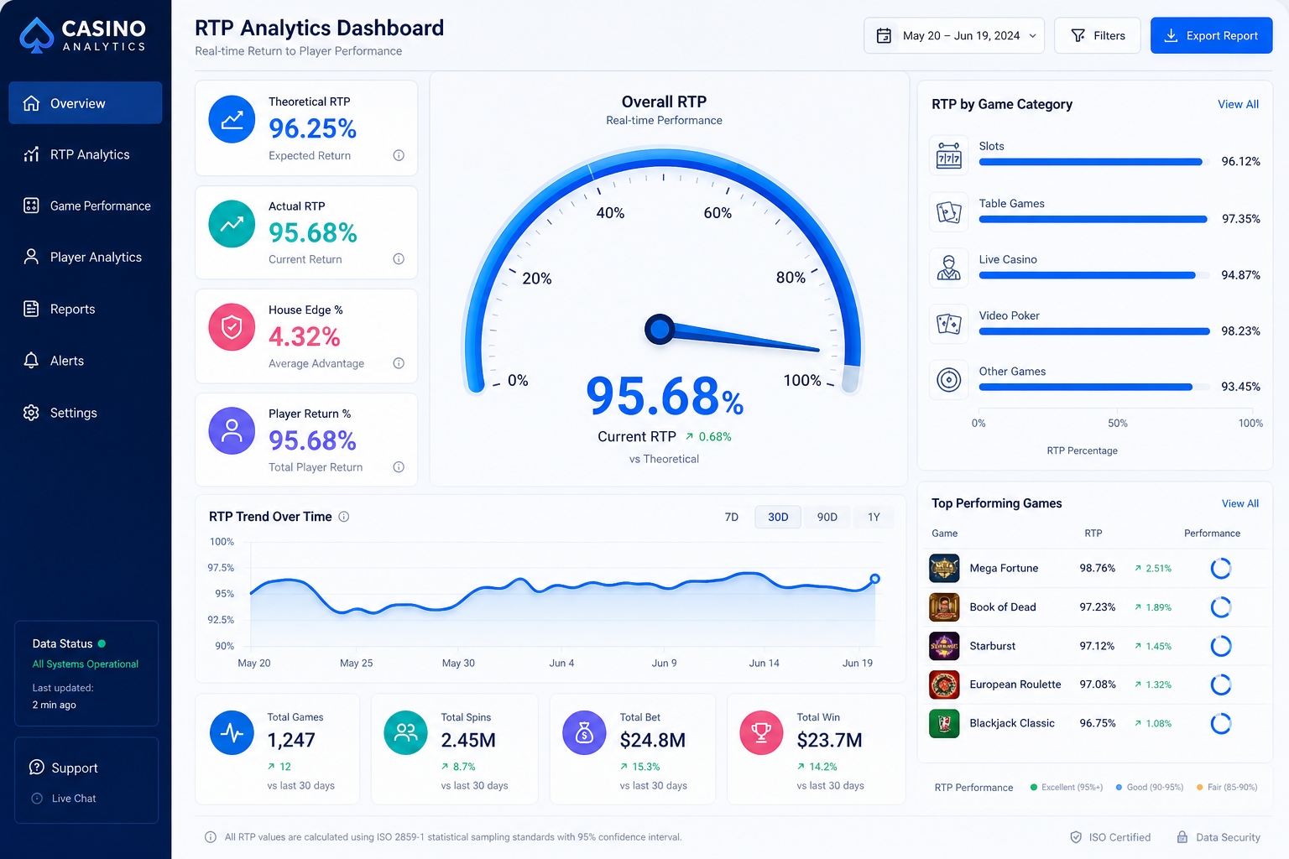The image size is (1289, 859).
Task: Click the Live Casino dealer icon
Action: pyautogui.click(x=949, y=268)
